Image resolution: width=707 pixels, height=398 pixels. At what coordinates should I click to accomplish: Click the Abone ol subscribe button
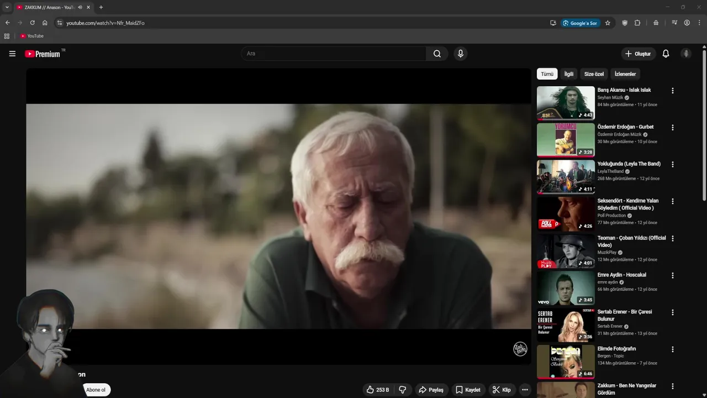[96, 390]
